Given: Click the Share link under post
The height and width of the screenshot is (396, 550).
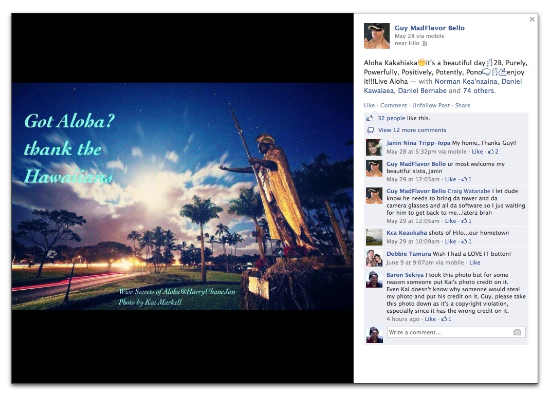Looking at the screenshot, I should [x=463, y=105].
